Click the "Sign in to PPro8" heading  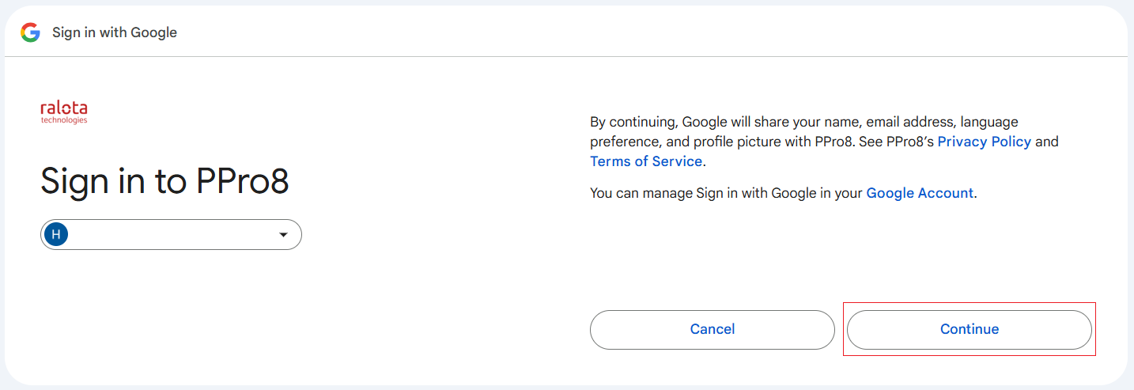(x=164, y=181)
